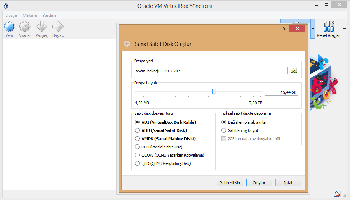Close the disk creation dialog
This screenshot has width=351, height=200.
point(297,28)
